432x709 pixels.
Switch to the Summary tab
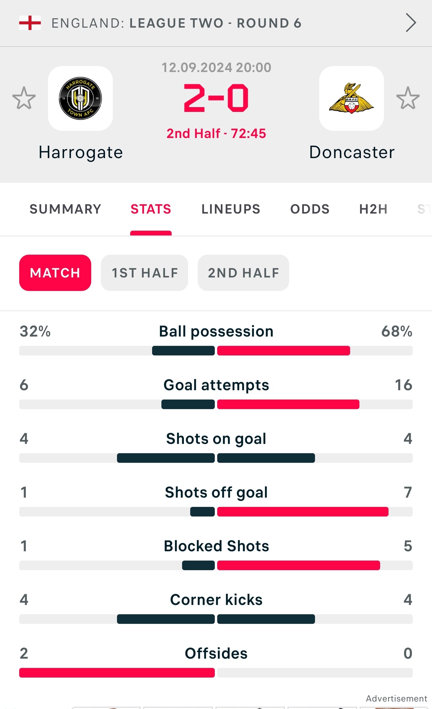[x=65, y=209]
